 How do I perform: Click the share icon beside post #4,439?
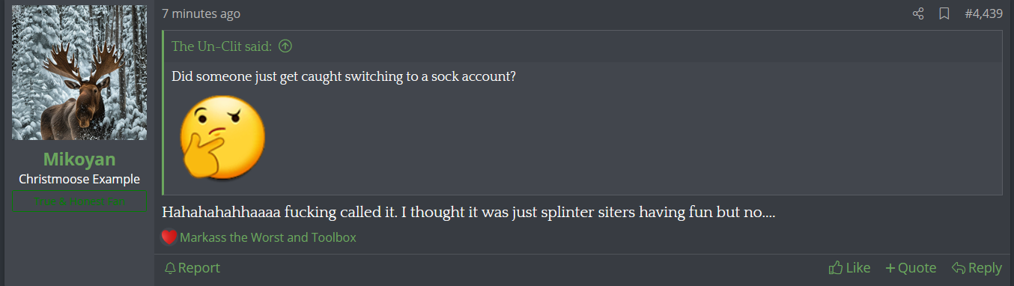pyautogui.click(x=918, y=14)
